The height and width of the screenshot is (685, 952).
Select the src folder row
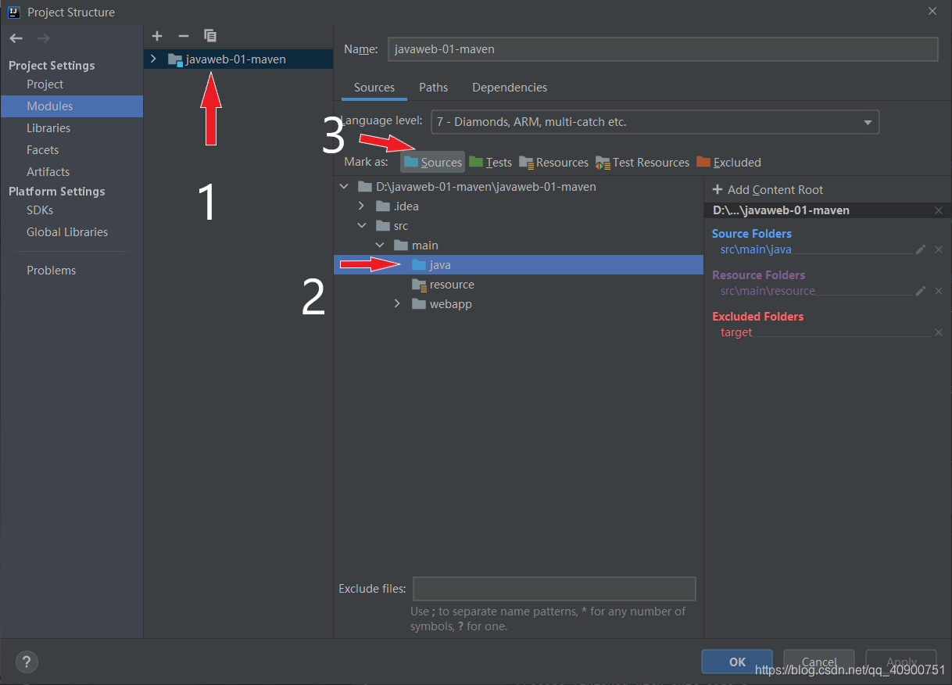click(518, 226)
